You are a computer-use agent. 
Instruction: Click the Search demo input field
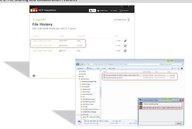pyautogui.click(x=173, y=64)
